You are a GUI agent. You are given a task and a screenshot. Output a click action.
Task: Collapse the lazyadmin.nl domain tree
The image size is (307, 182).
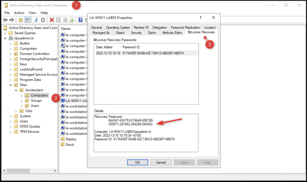pyautogui.click(x=5, y=38)
